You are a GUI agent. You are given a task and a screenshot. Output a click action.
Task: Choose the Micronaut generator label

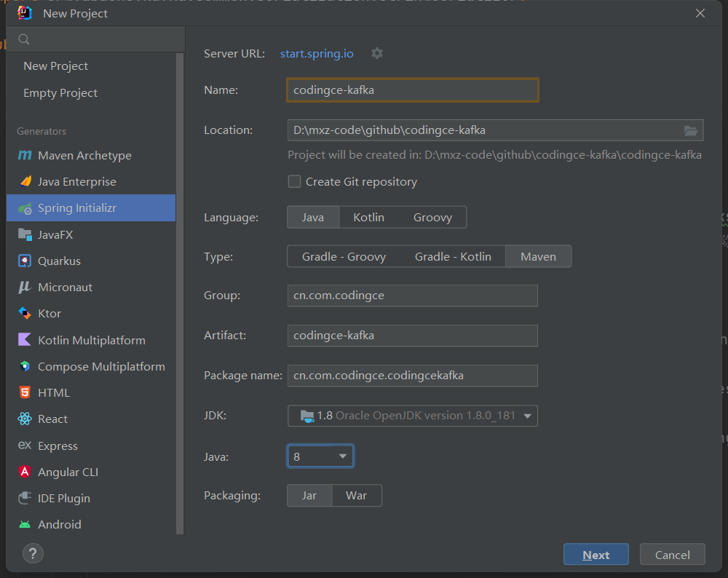click(65, 288)
